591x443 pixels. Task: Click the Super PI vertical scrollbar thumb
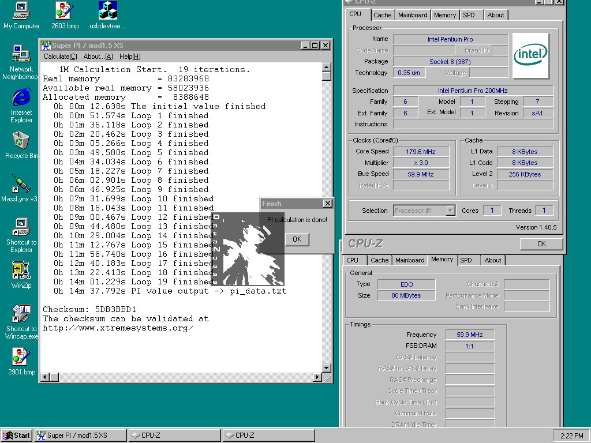pos(327,76)
